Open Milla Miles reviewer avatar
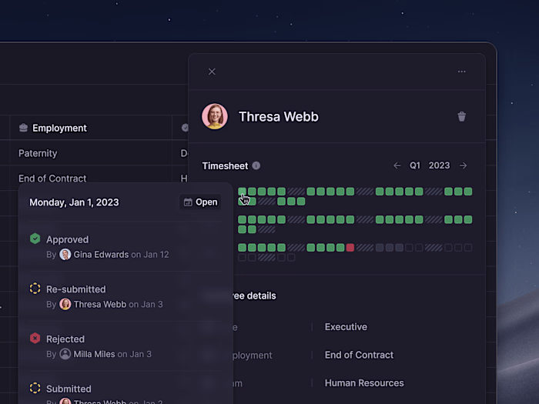The height and width of the screenshot is (404, 539). tap(65, 354)
